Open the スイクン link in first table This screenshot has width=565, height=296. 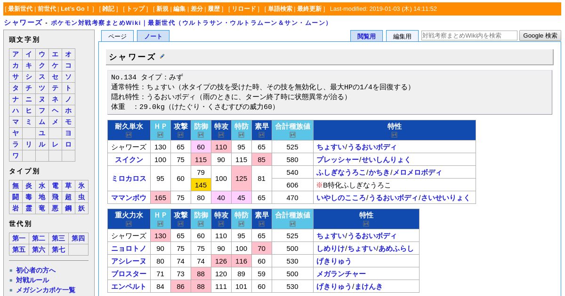(x=129, y=160)
